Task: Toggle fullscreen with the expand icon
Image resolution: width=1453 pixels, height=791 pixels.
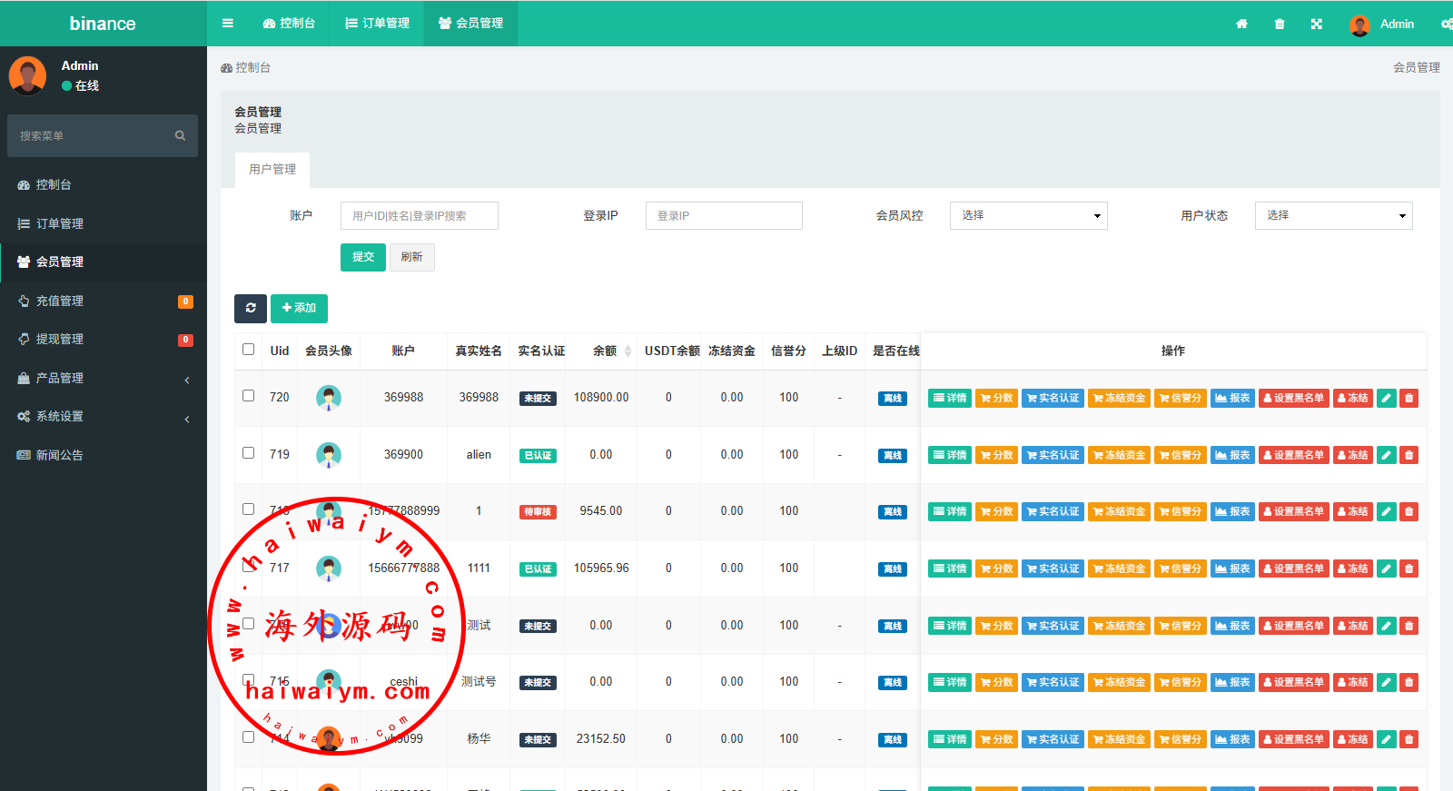Action: point(1317,25)
